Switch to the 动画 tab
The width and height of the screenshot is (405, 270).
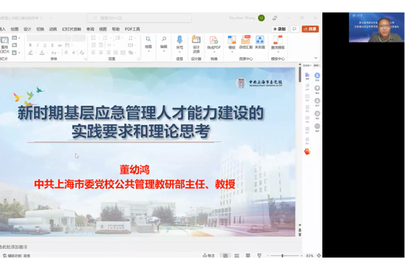point(53,29)
